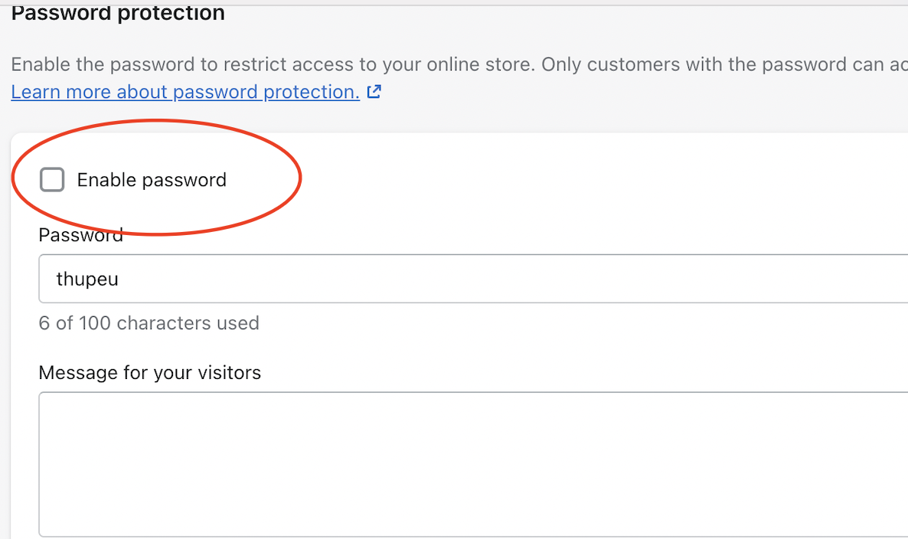
Task: Click the text "thupeu" in the password field
Action: coord(87,279)
